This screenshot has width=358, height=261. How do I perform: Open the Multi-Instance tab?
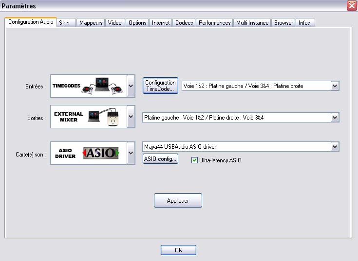[252, 23]
